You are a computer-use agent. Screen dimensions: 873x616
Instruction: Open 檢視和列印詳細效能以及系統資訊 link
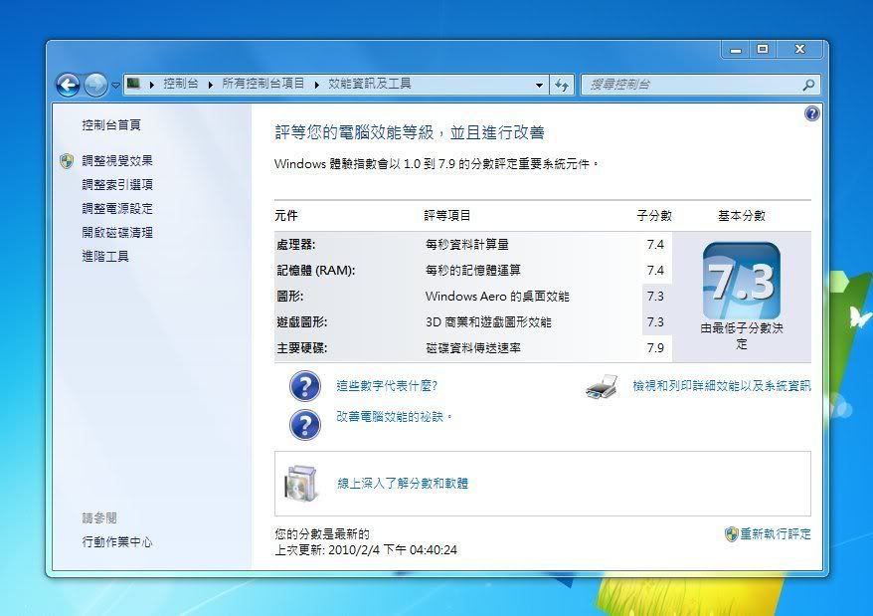coord(722,386)
